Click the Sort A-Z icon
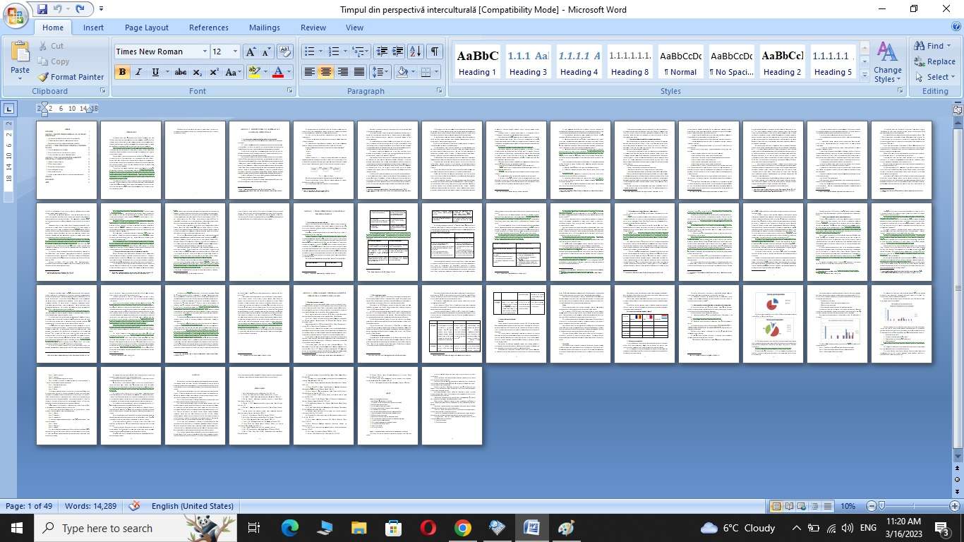The image size is (964, 542). click(x=415, y=52)
